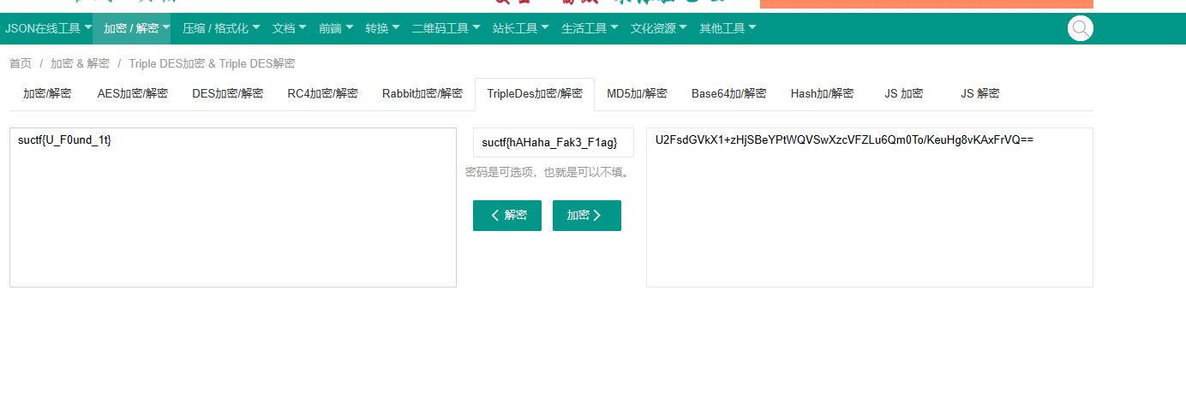Focus the plaintext area containing suctf{U_F0und_1t}
This screenshot has height=409, width=1186.
233,207
